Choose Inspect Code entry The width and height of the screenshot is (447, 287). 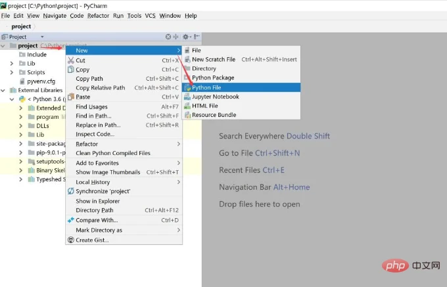(124, 134)
